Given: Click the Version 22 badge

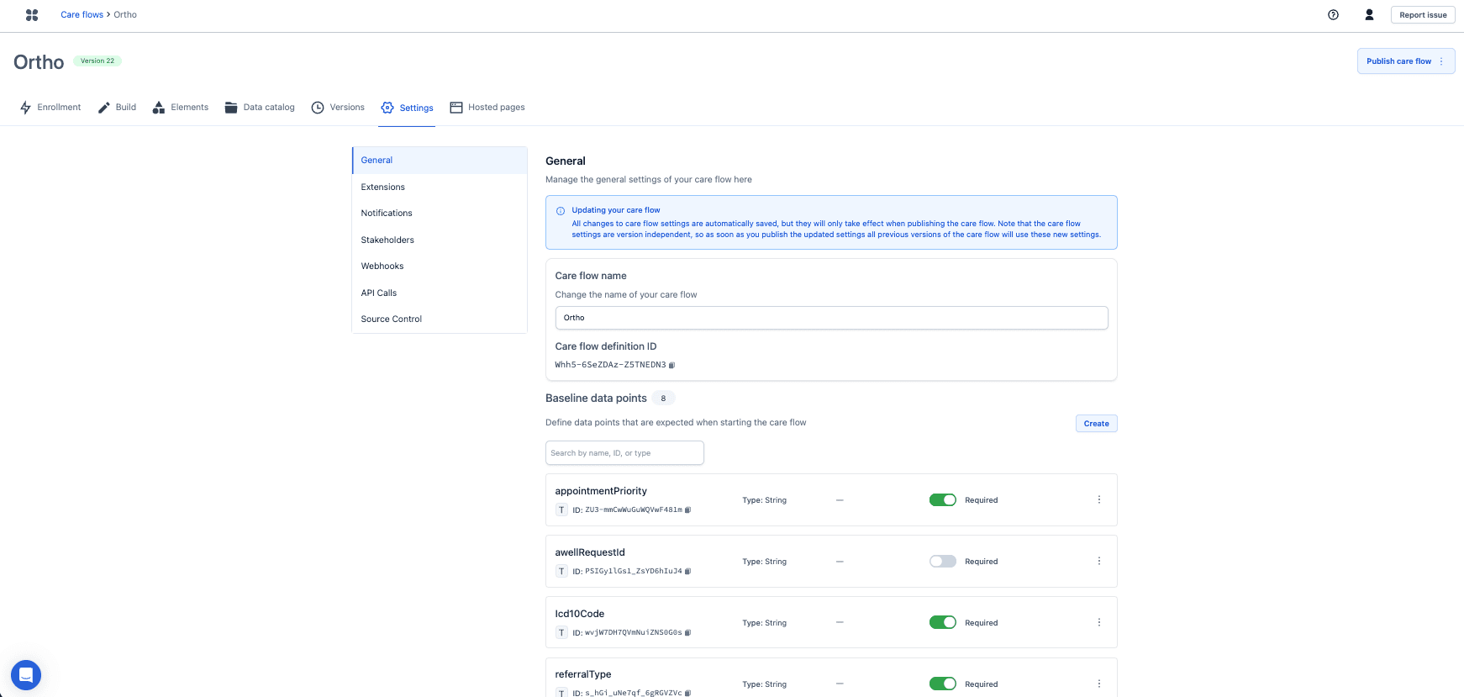Looking at the screenshot, I should point(97,61).
